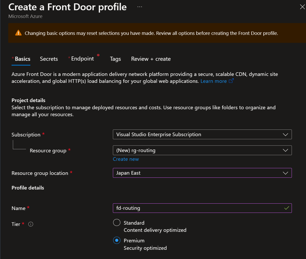The height and width of the screenshot is (259, 306).
Task: Select the Standard tier radio button
Action: pyautogui.click(x=117, y=223)
